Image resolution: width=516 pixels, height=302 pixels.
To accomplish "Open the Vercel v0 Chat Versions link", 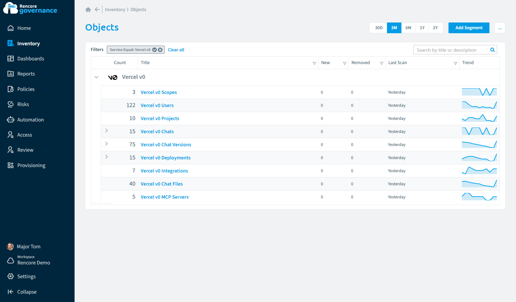I will pos(166,145).
